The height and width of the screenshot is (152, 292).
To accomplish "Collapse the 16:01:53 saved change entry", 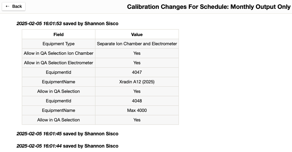I will click(x=67, y=23).
